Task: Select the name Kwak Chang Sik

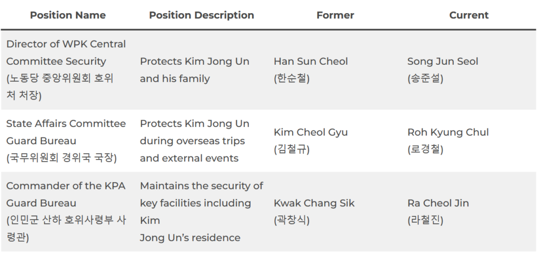Action: (x=314, y=203)
